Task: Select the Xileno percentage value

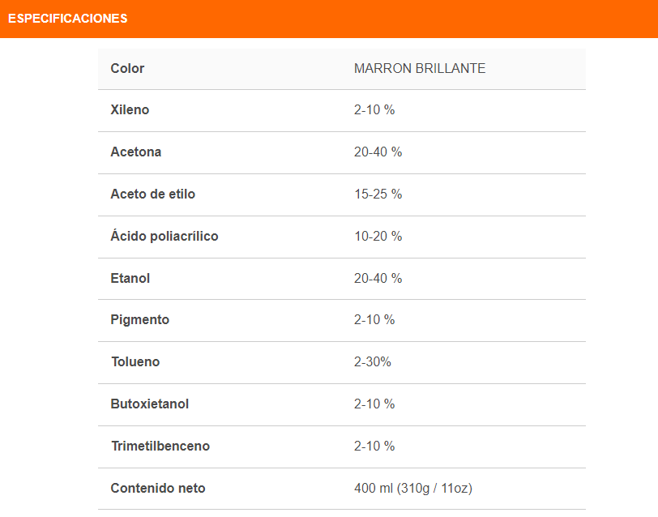Action: tap(374, 110)
